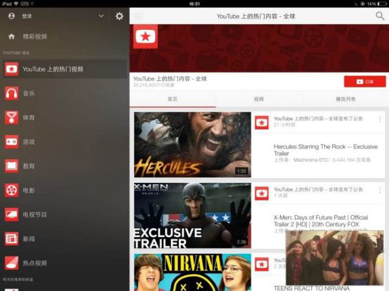Open the settings gear in sidebar
Image resolution: width=389 pixels, height=291 pixels.
coord(119,16)
